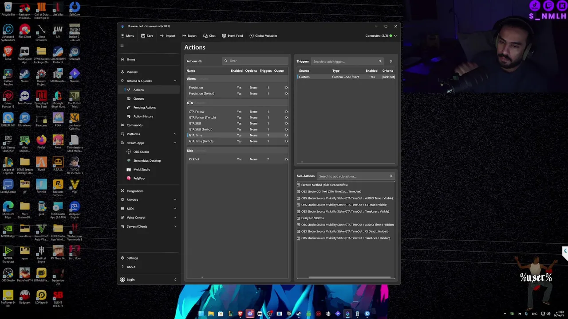Open the Menu in the Streamer.bot toolbar
Screen dimensions: 568x319
coord(127,35)
